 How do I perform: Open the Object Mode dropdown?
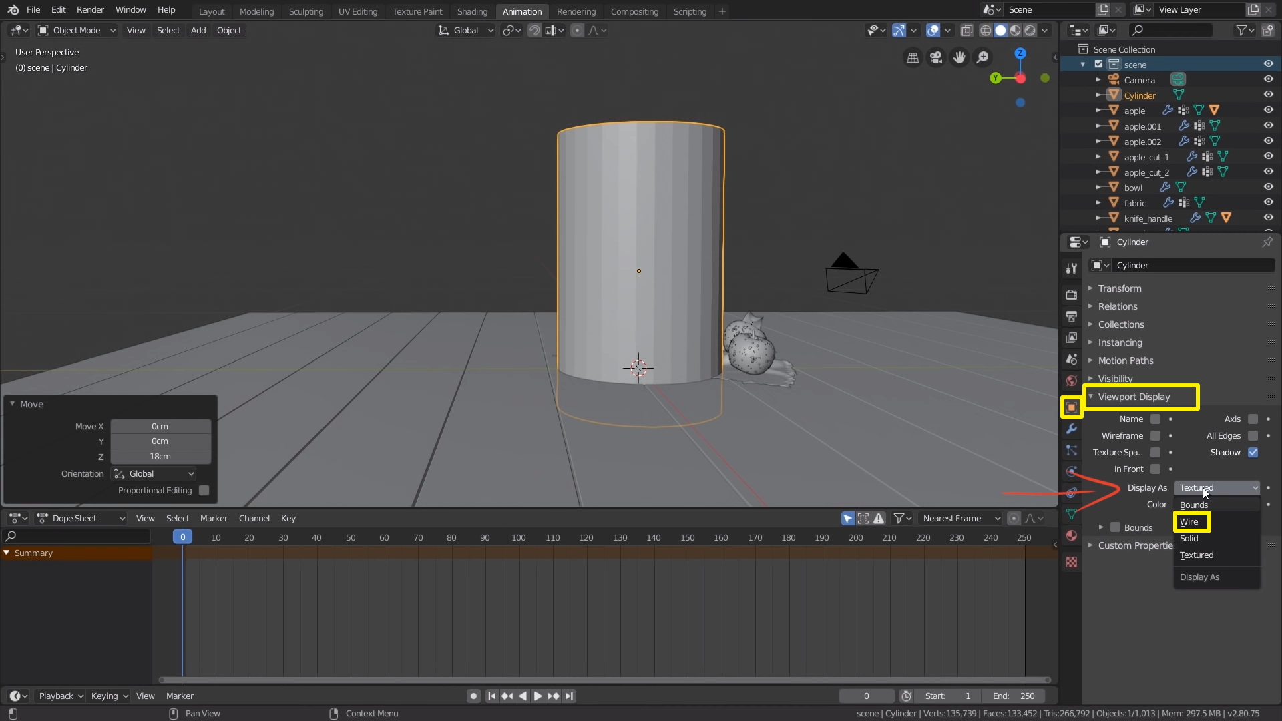(x=77, y=30)
